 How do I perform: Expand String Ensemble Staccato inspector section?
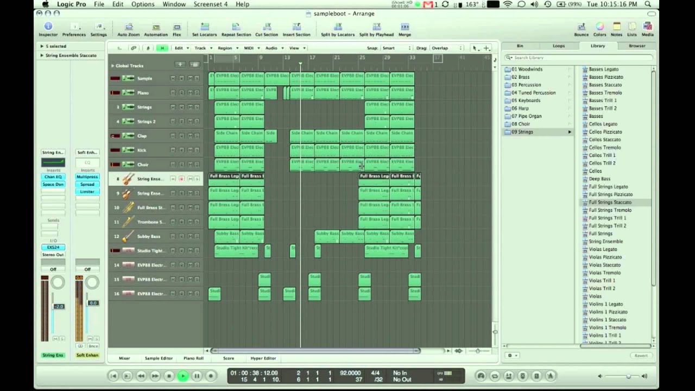tap(42, 55)
